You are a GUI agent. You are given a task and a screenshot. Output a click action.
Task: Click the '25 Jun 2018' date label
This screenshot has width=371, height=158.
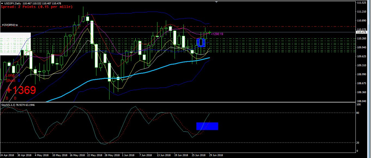(199, 155)
